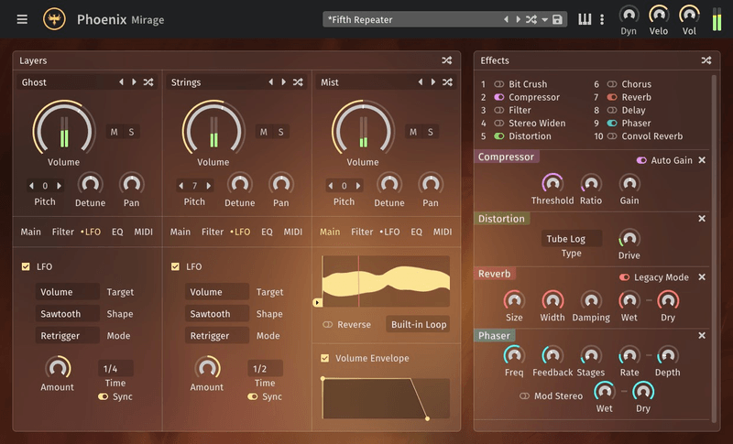Toggle Auto Gain on the Compressor

(x=641, y=160)
